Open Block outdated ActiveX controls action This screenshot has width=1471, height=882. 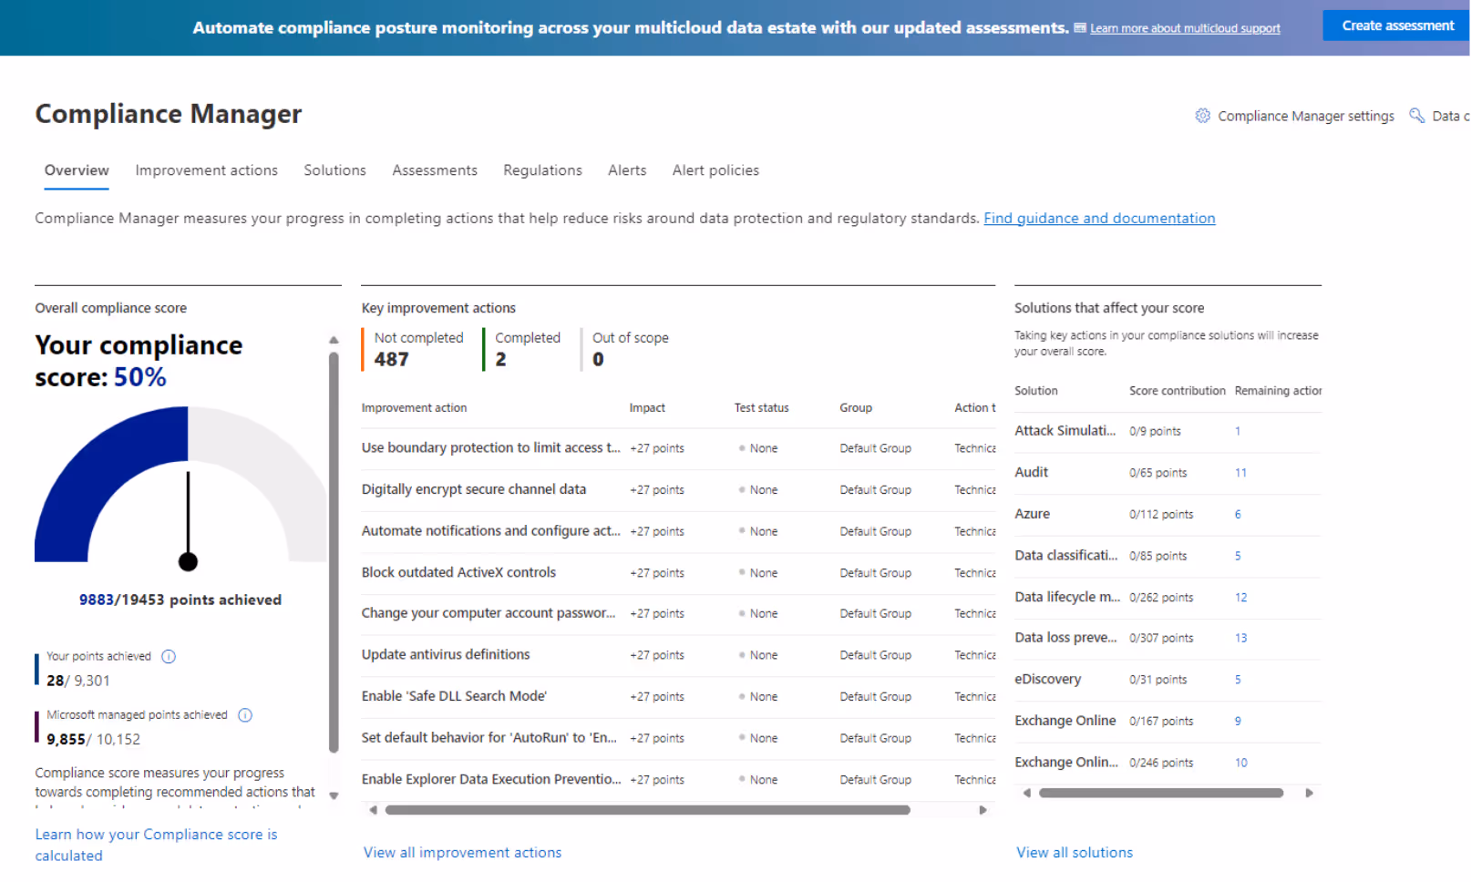coord(458,572)
